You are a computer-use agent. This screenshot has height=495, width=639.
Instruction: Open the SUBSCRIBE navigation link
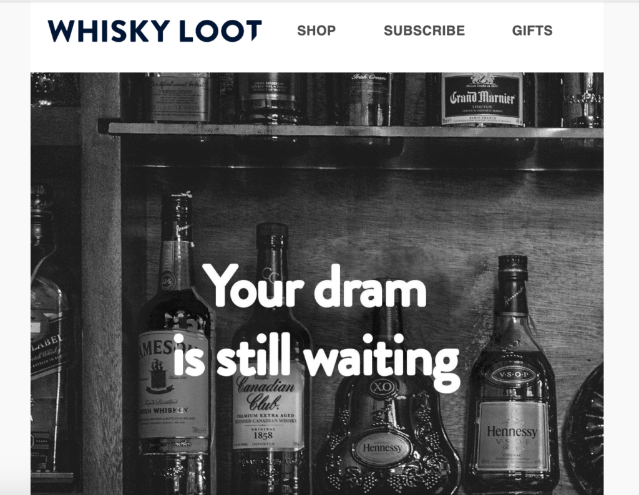[x=424, y=31]
